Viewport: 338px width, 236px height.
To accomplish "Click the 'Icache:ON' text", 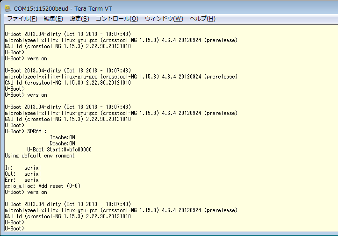I will 63,137.
